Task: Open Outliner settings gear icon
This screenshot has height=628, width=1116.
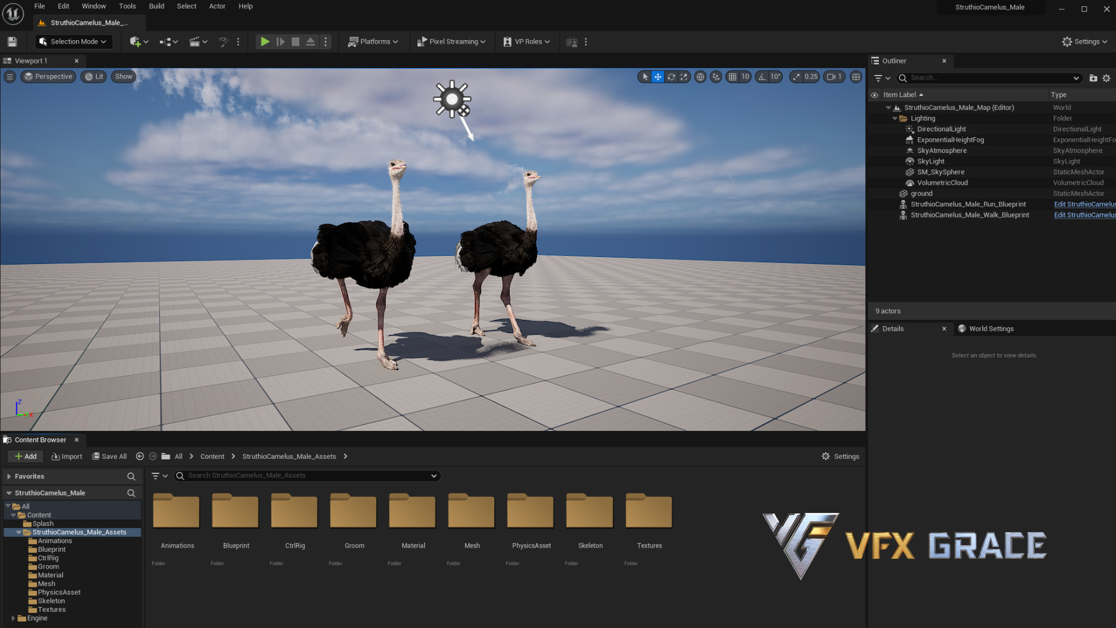Action: [x=1106, y=78]
